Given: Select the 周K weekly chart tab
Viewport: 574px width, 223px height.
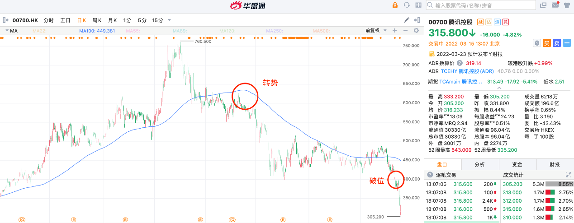Looking at the screenshot, I should (x=97, y=20).
